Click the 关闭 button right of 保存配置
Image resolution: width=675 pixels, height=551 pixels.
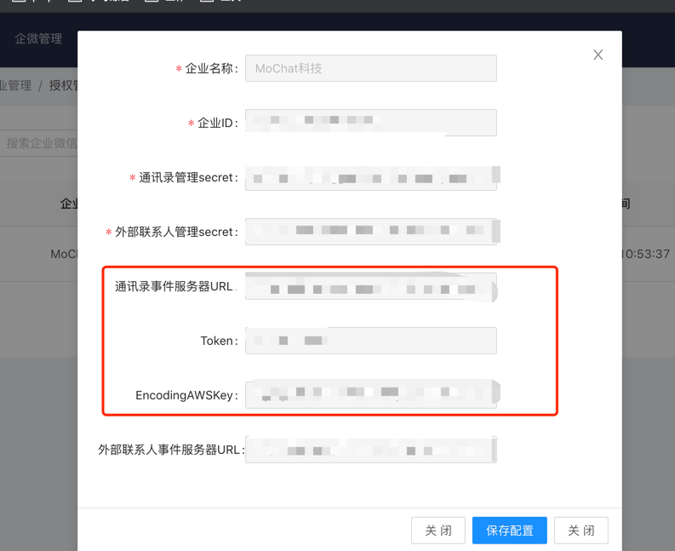(x=581, y=531)
